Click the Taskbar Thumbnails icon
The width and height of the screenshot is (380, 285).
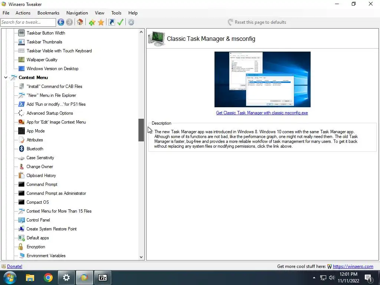[21, 42]
